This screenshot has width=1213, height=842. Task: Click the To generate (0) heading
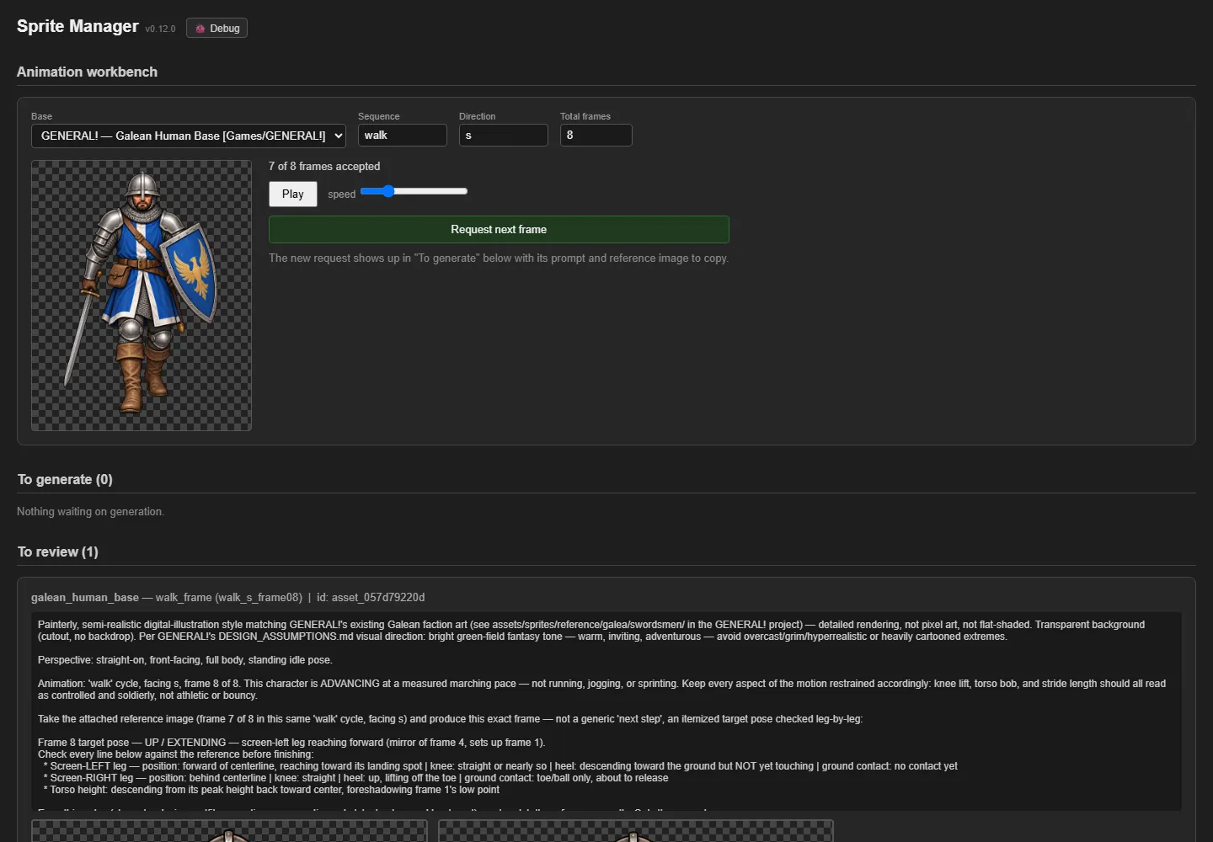coord(65,480)
